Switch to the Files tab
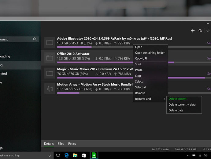This screenshot has height=159, width=211. point(61,144)
